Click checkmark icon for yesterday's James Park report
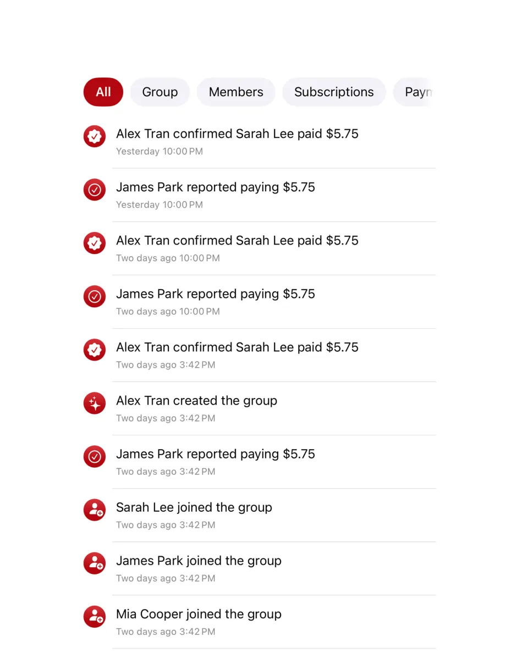The width and height of the screenshot is (506, 664). pos(95,190)
